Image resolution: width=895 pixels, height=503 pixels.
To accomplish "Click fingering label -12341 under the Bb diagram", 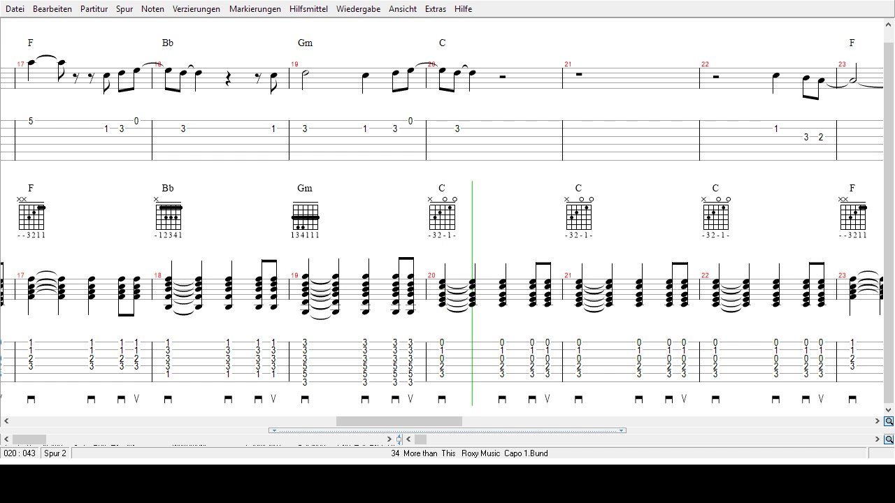I will pyautogui.click(x=169, y=235).
